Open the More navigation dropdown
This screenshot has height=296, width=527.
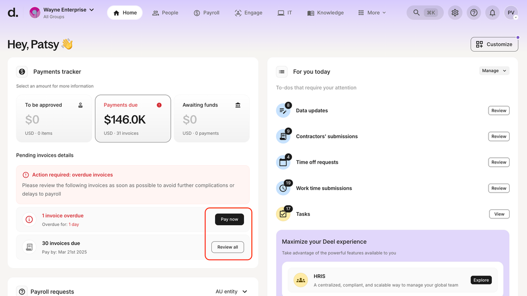[372, 13]
